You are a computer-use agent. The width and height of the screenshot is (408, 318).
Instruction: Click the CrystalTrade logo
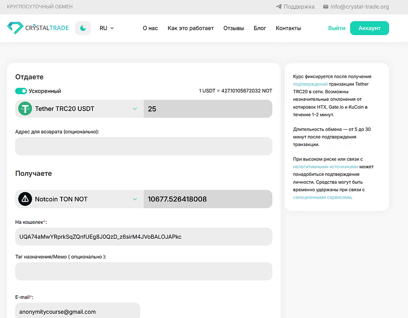point(38,28)
